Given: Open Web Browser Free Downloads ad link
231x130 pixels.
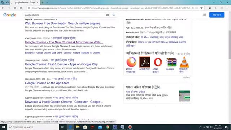Looking at the screenshot, I should pos(62,23).
